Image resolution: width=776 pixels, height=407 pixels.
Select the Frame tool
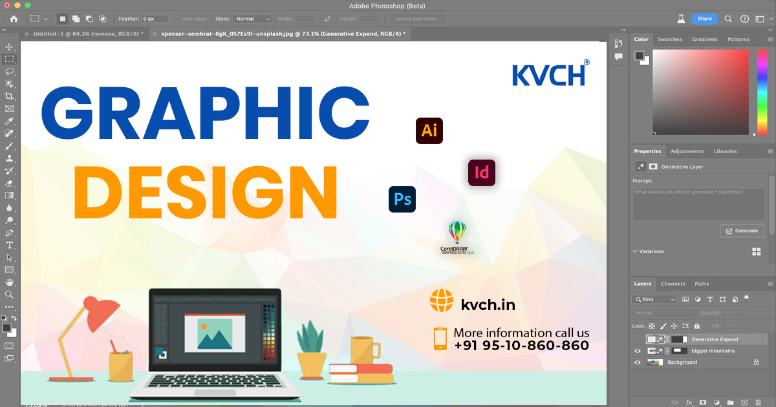[x=9, y=109]
